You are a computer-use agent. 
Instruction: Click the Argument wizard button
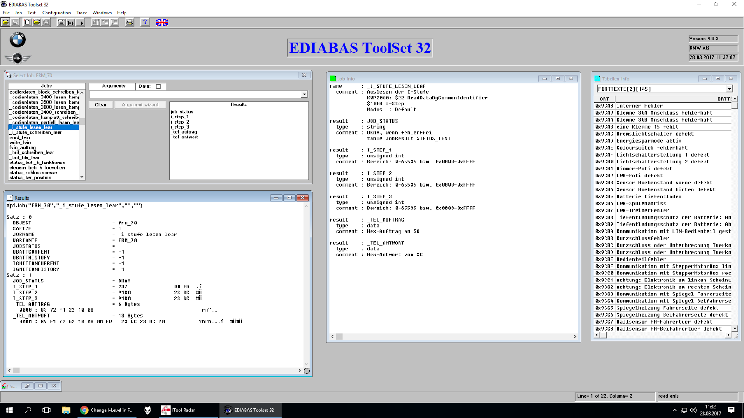click(140, 105)
